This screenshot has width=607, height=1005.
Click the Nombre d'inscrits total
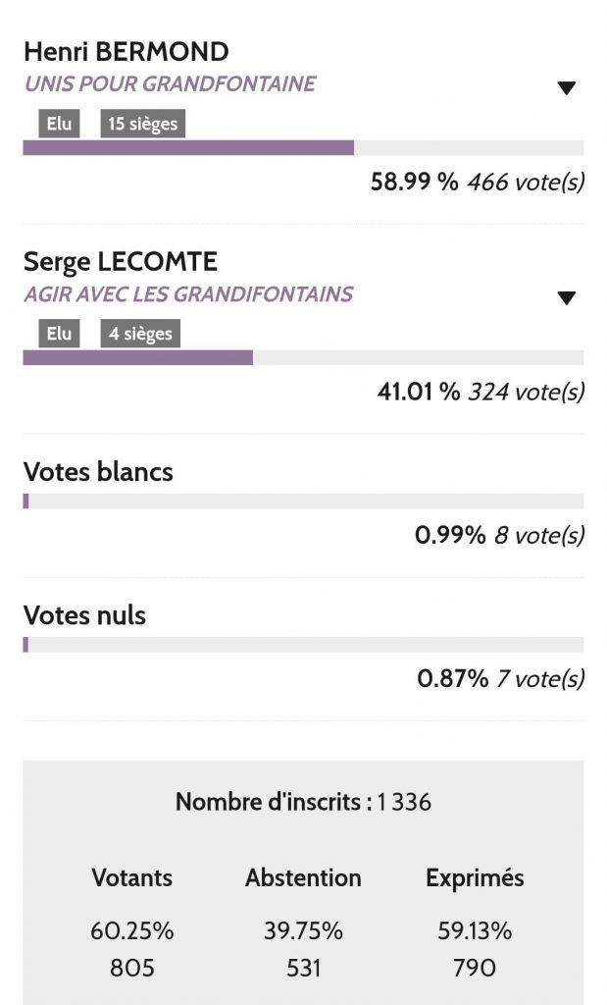(303, 802)
